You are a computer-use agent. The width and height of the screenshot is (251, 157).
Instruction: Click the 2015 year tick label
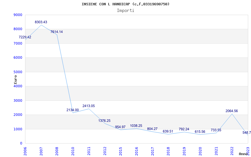(121, 151)
